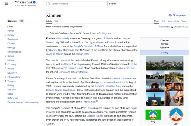Open Lienchiang County (Matsu) link
191x126 pixels.
[x=73, y=72]
